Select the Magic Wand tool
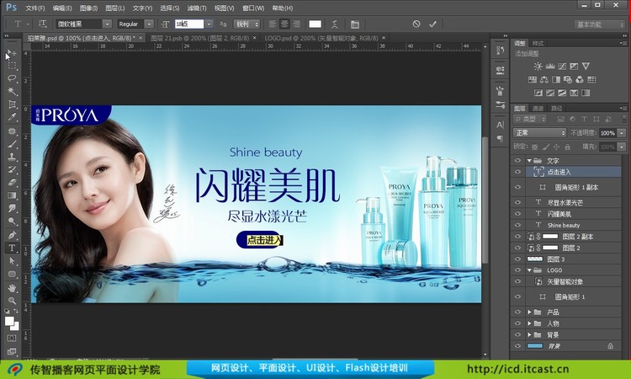Screen dimensions: 631x379 [12, 91]
